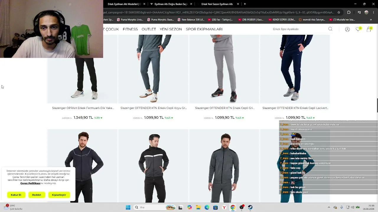378x212 pixels.
Task: Open Microsoft Store from the taskbar
Action: [x=216, y=207]
